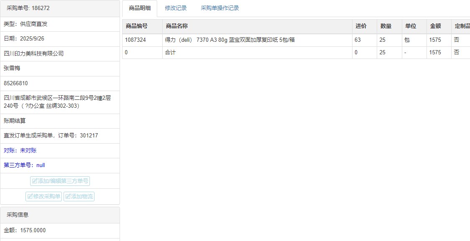The image size is (470, 241).
Task: Click the 商品名称 column header
Action: click(x=177, y=26)
